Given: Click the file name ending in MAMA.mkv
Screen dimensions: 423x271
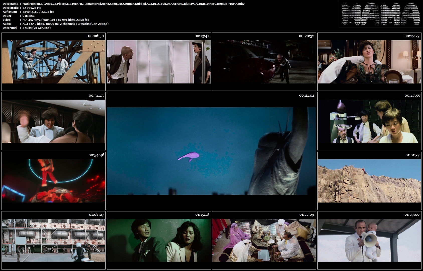Looking at the screenshot, I should coord(133,4).
